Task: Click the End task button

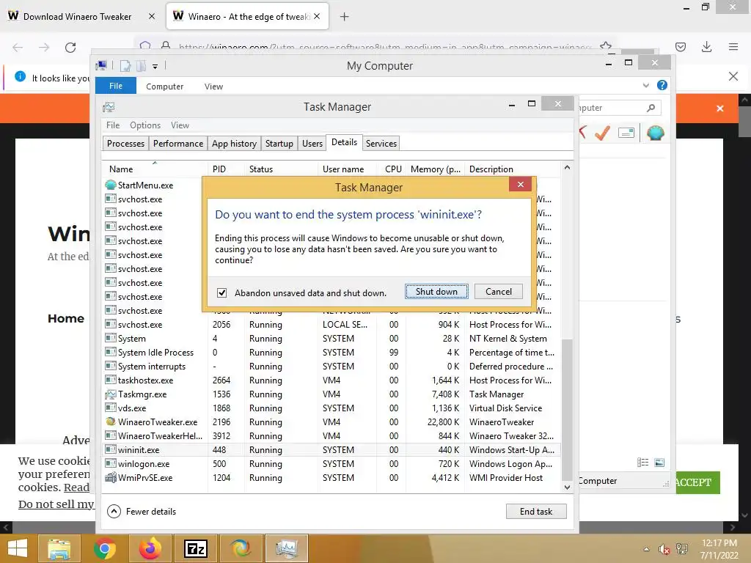Action: tap(536, 511)
